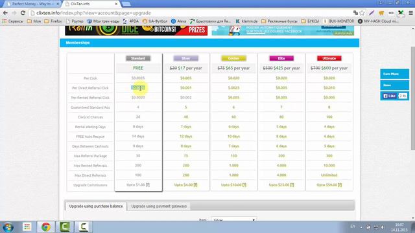The width and height of the screenshot is (415, 233).
Task: Bookmark this page with the star icon
Action: 362,13
